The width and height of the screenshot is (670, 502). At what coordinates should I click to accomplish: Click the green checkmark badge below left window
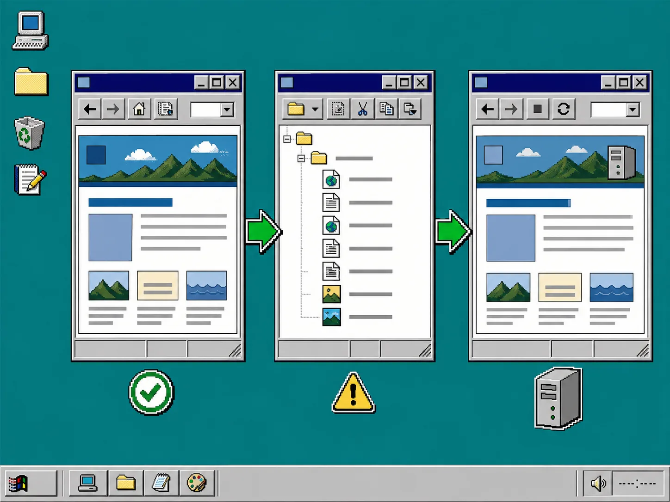pyautogui.click(x=151, y=392)
